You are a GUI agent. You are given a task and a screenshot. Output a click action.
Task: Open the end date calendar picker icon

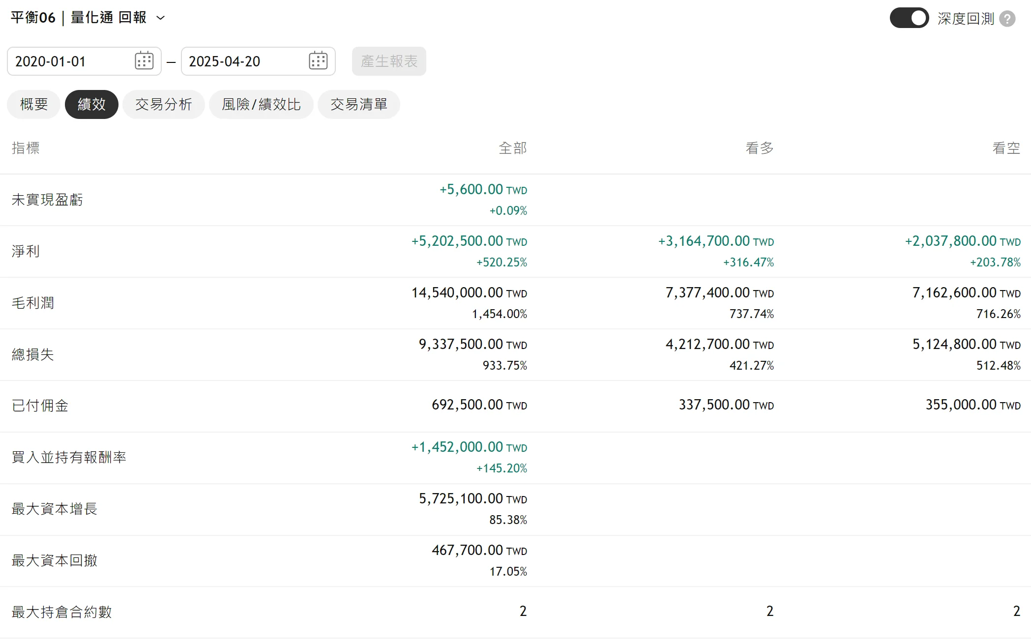click(x=318, y=61)
